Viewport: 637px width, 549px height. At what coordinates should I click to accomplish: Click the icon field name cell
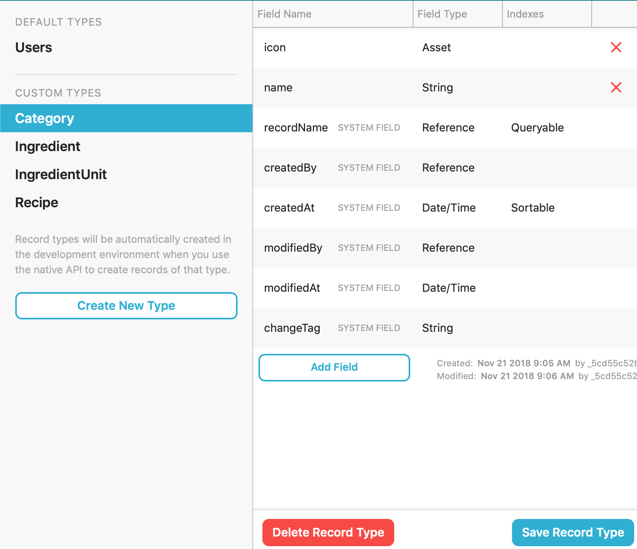[275, 48]
